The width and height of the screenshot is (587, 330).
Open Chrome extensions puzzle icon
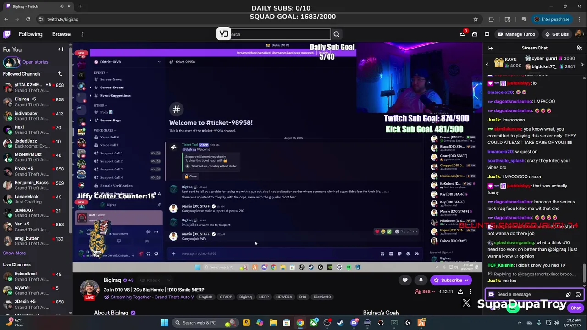click(x=491, y=19)
